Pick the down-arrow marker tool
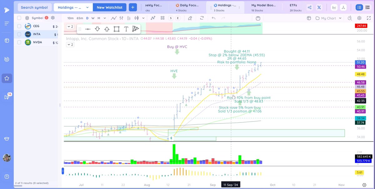Screen dimensions: 375x189 97,29
